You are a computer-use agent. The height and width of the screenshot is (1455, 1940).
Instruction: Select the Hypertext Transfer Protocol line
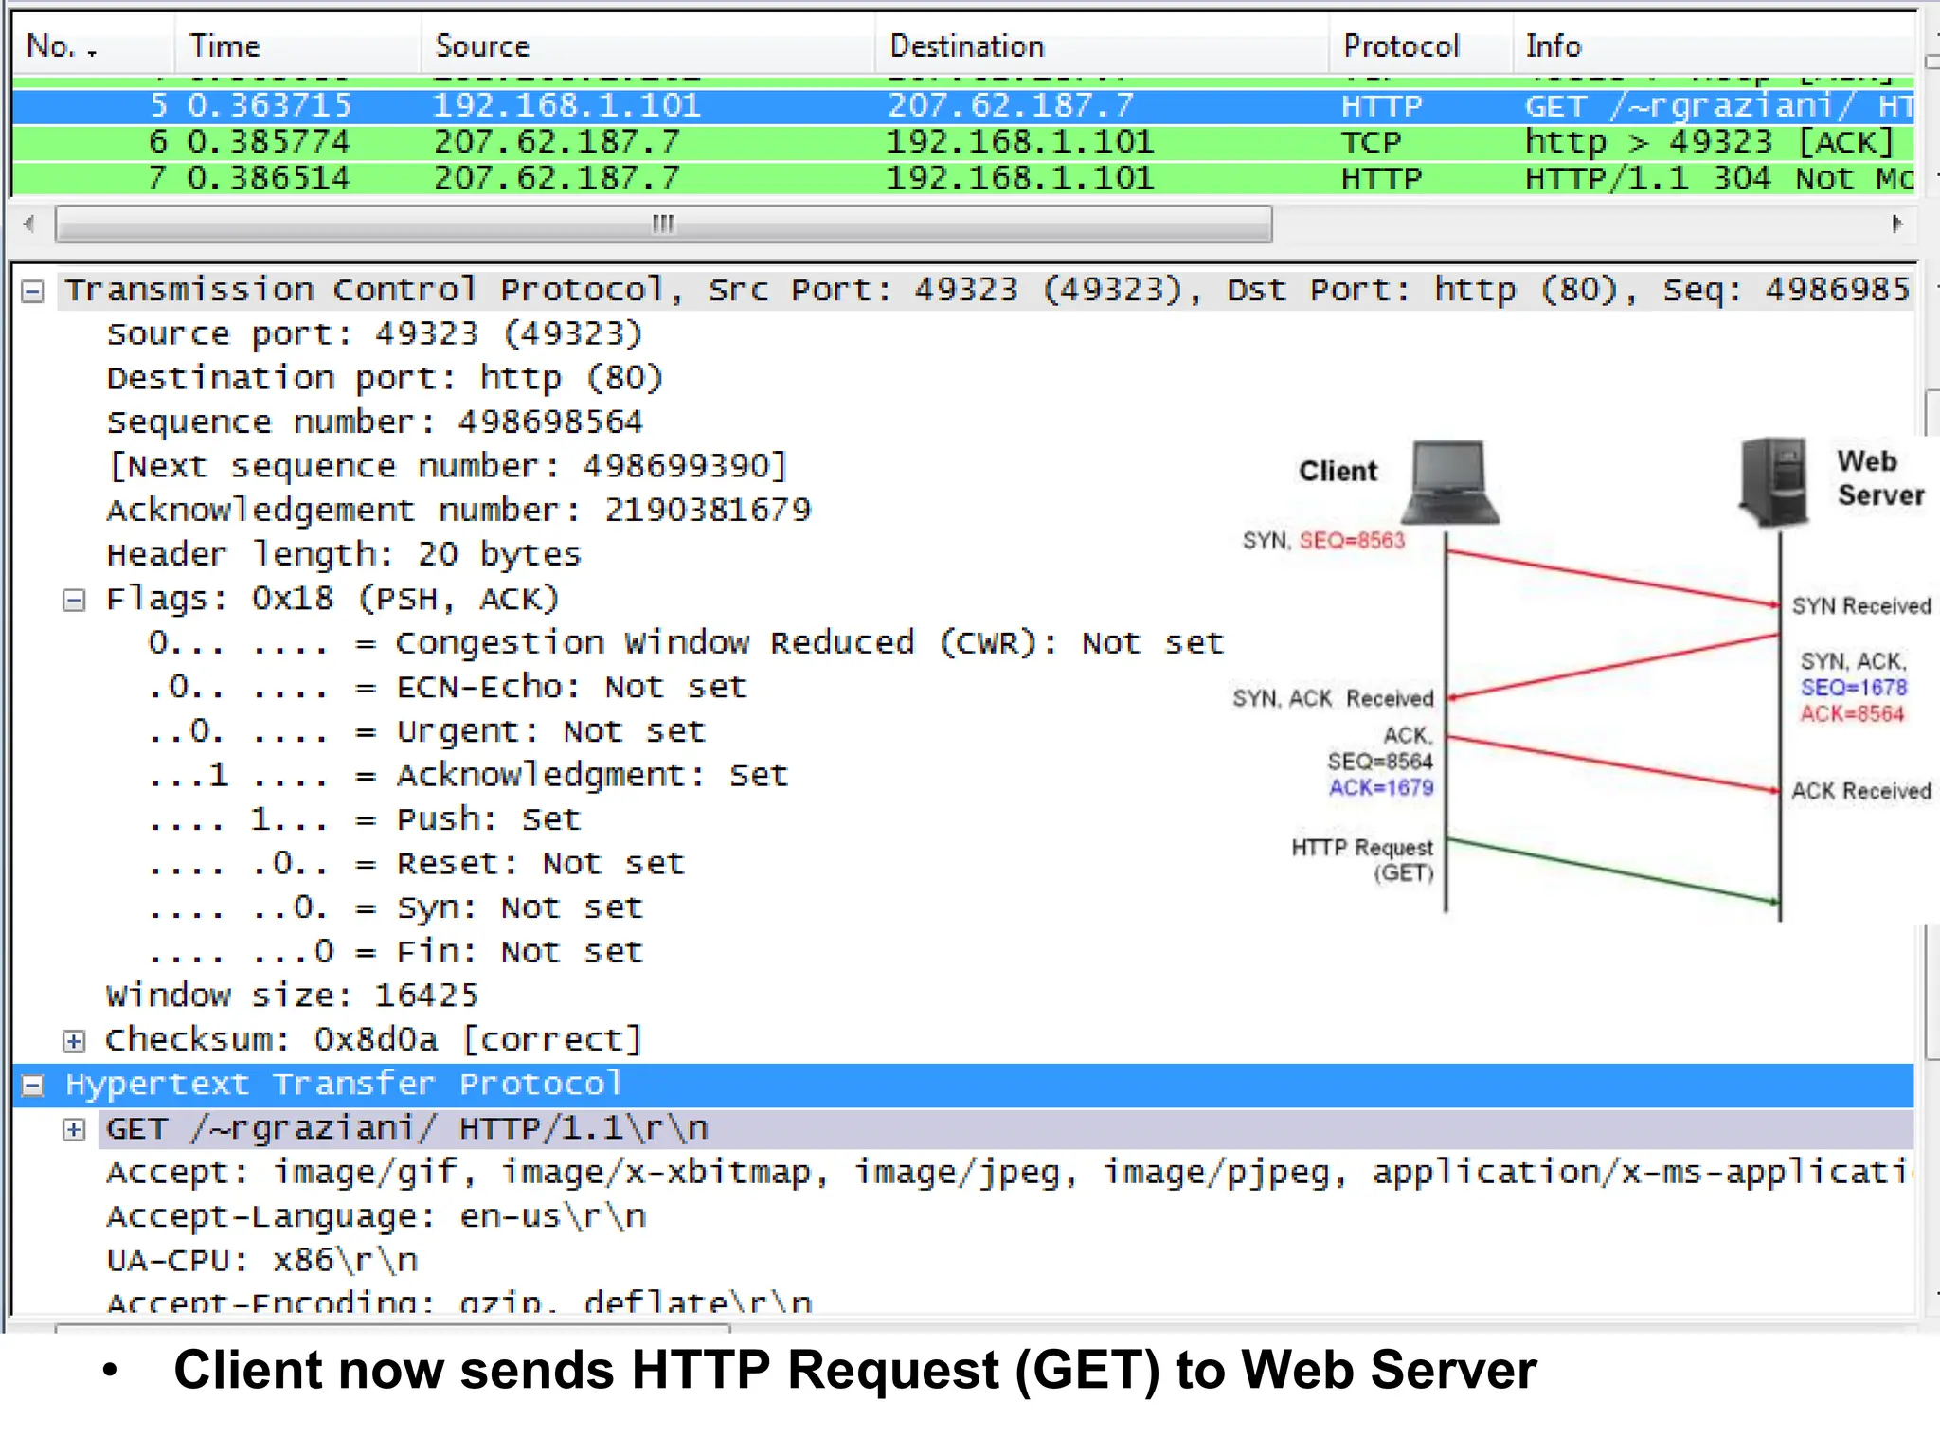click(963, 1085)
